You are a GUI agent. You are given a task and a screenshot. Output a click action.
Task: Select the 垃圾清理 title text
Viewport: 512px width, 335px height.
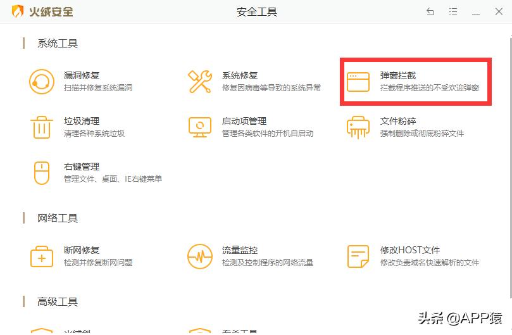click(82, 121)
